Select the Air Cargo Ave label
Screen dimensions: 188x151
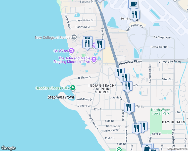pos(162,37)
